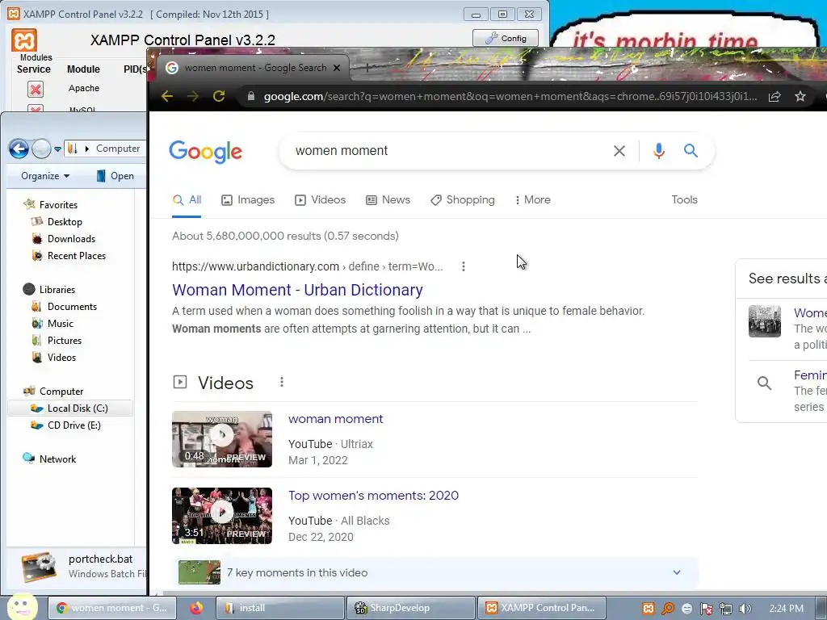The height and width of the screenshot is (620, 827).
Task: Click Chrome back arrow button
Action: [x=167, y=96]
